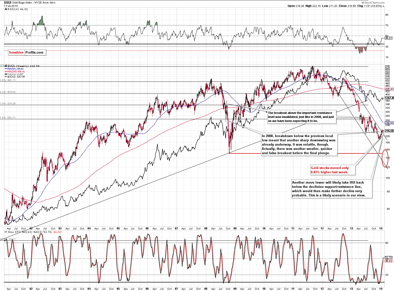Click the MA(200) 436.41 legend entry
This screenshot has width=394, height=291.
point(15,71)
